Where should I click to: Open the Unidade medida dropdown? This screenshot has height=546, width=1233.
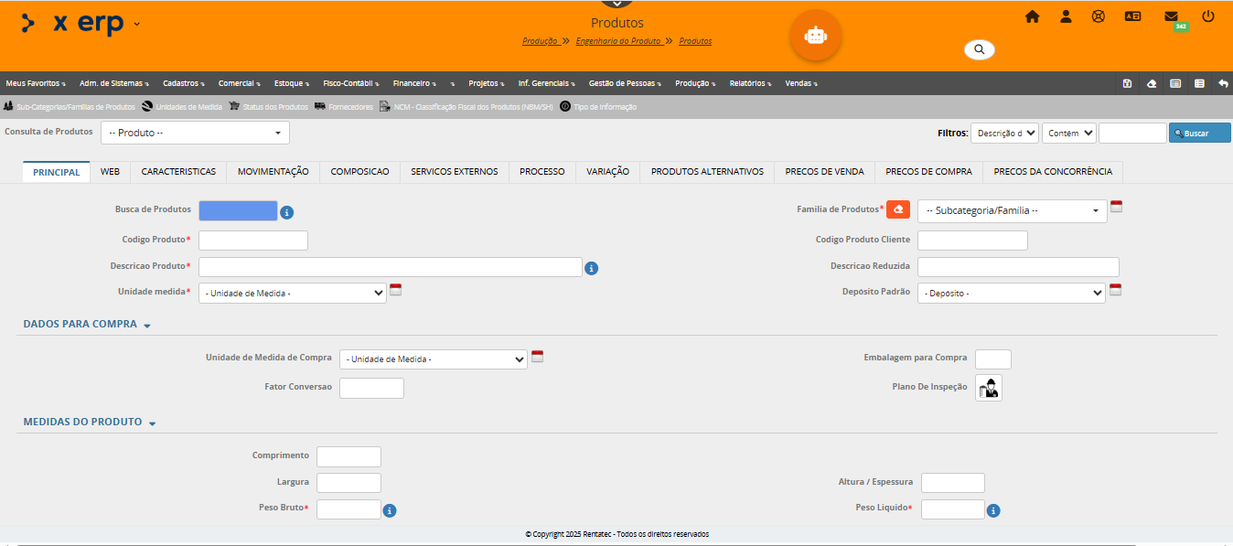pyautogui.click(x=292, y=294)
